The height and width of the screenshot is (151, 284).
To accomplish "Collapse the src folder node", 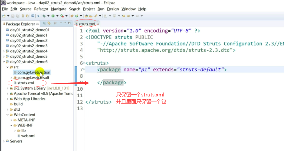I will (7, 67).
